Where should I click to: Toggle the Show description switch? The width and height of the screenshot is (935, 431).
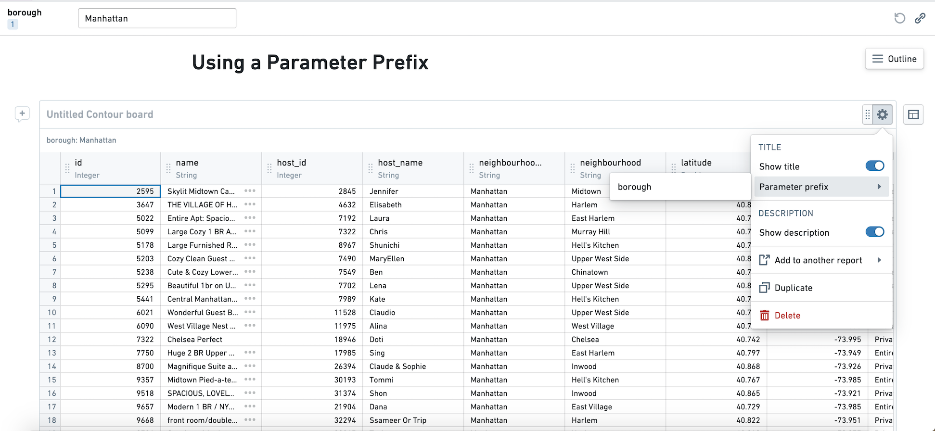875,232
